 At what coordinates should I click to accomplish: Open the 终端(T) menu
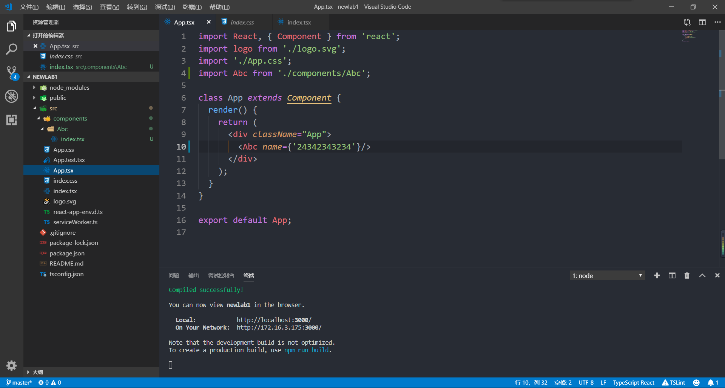coord(192,7)
